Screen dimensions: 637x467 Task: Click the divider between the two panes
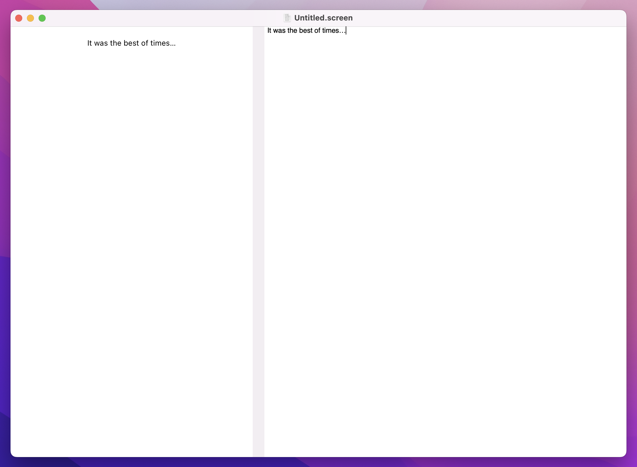click(x=259, y=234)
